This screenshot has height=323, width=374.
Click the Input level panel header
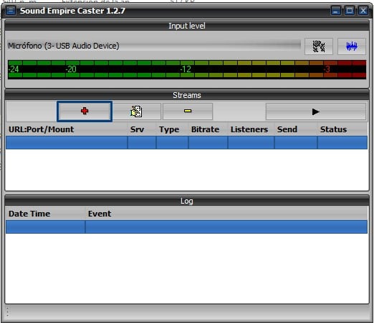pos(187,26)
